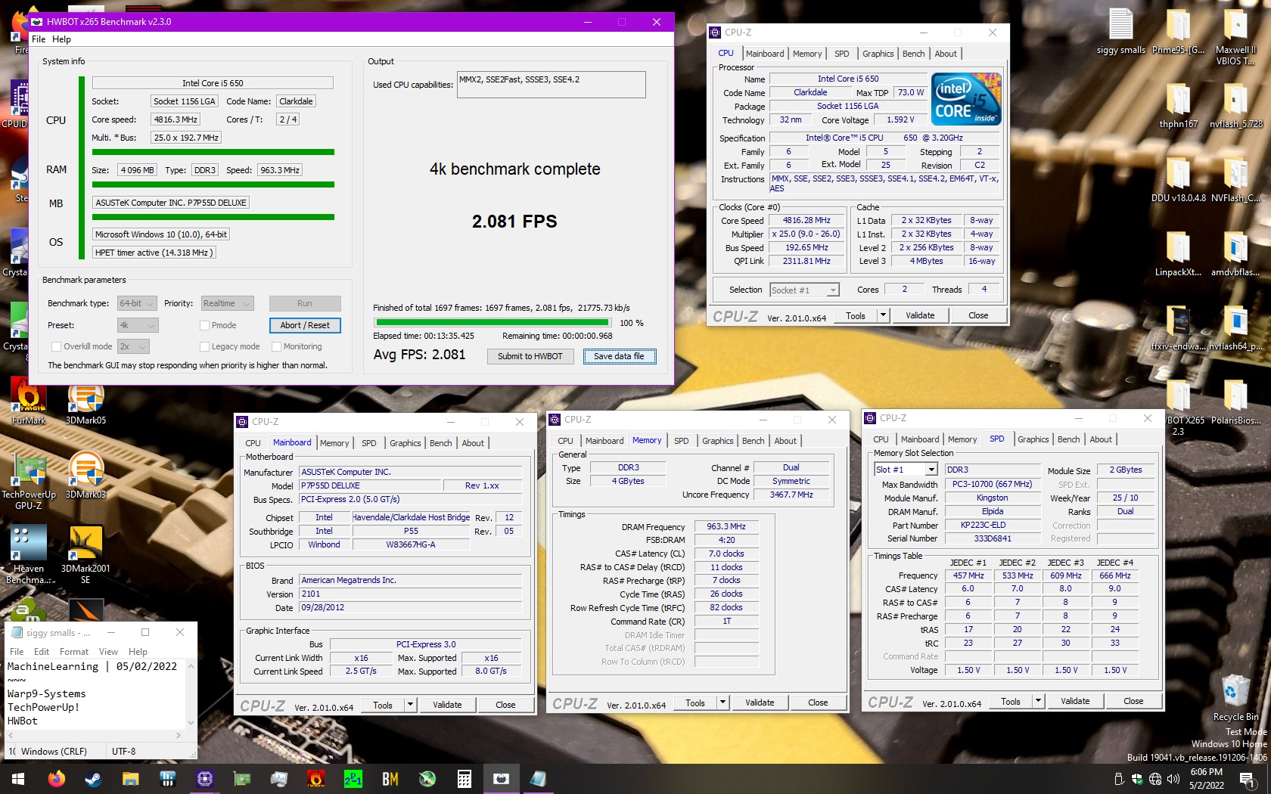The width and height of the screenshot is (1271, 794).
Task: Click the Calculator taskbar icon
Action: tap(464, 779)
